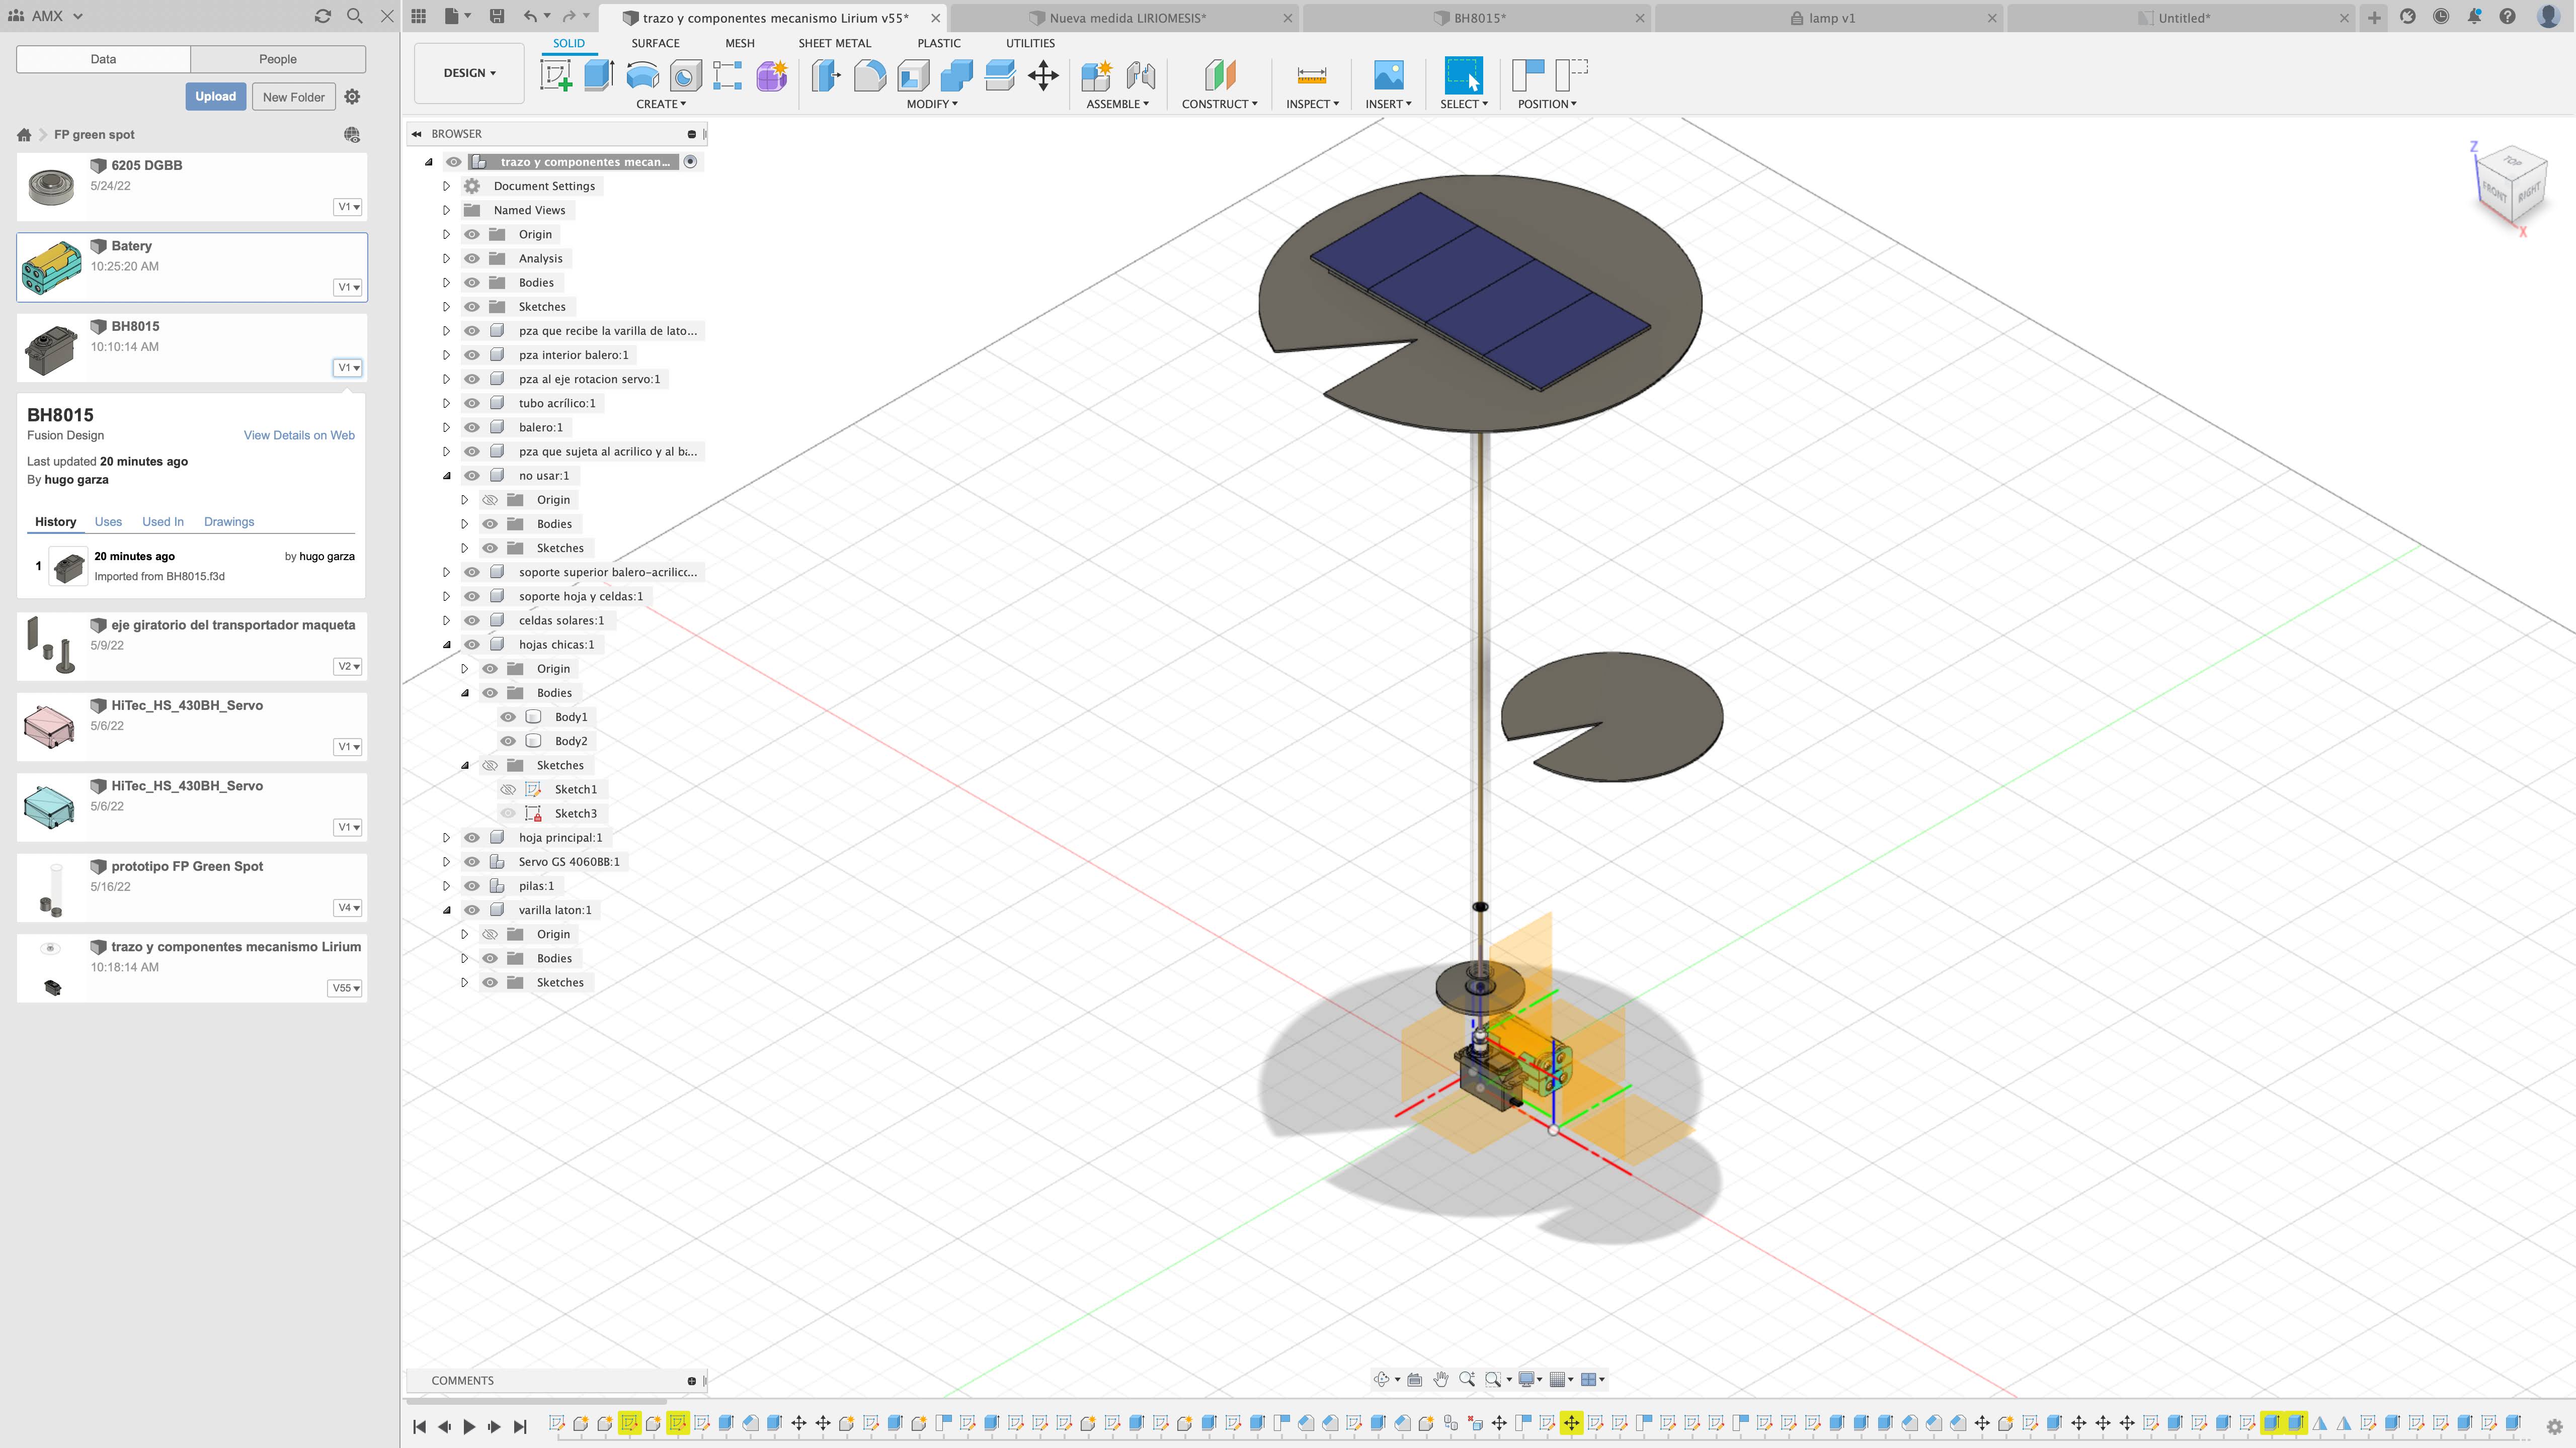This screenshot has height=1448, width=2576.
Task: Open the DESIGN workspace dropdown
Action: point(469,73)
